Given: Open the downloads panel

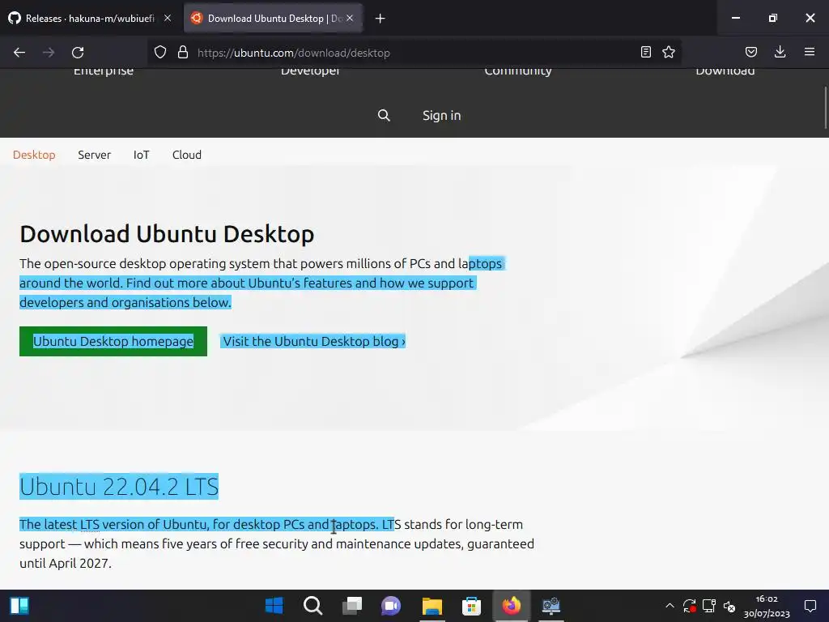Looking at the screenshot, I should (x=780, y=52).
